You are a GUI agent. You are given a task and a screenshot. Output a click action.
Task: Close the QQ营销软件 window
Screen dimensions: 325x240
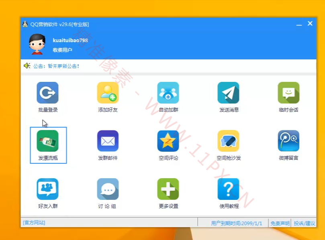click(x=310, y=23)
